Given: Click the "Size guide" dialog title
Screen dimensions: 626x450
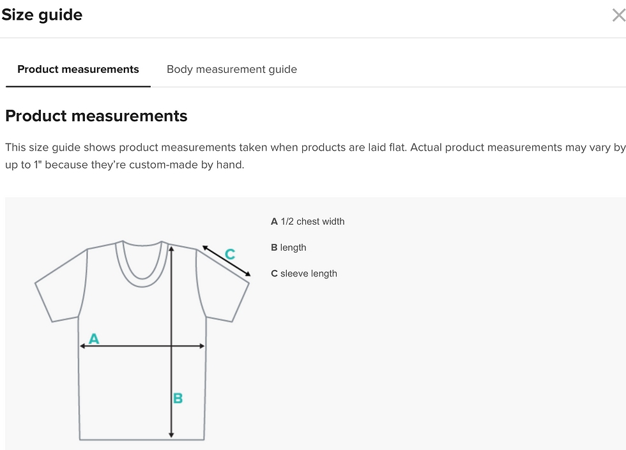Looking at the screenshot, I should tap(42, 15).
